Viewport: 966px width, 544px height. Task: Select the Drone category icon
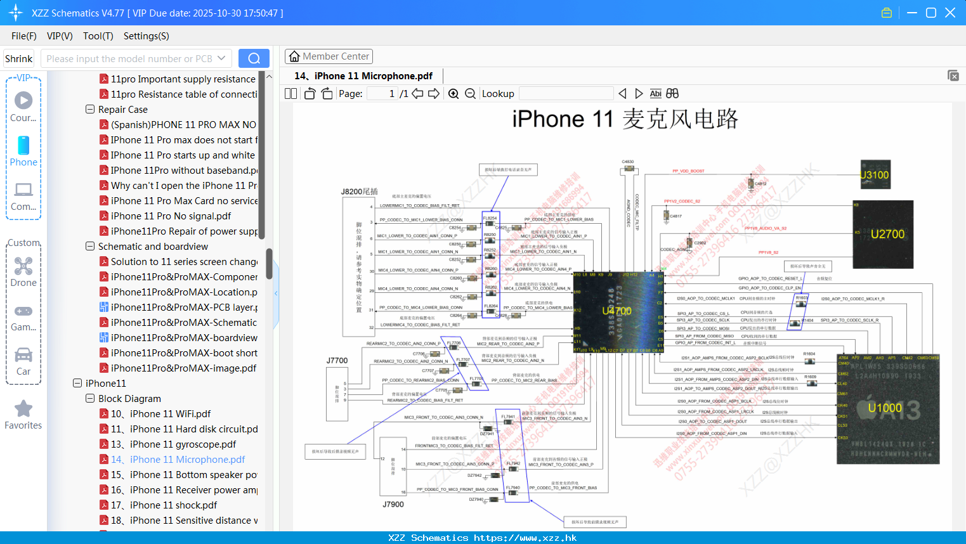(x=23, y=271)
